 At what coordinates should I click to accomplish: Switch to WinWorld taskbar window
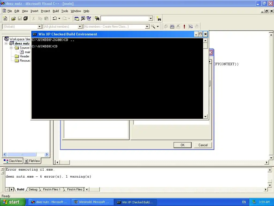tap(92, 202)
